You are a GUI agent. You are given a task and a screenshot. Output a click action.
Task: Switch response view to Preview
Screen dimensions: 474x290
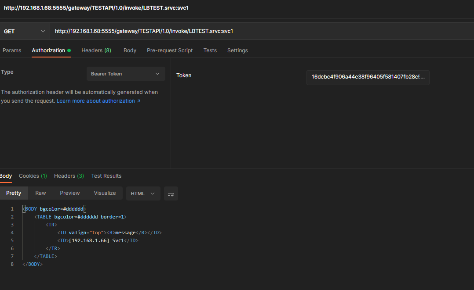pyautogui.click(x=70, y=193)
